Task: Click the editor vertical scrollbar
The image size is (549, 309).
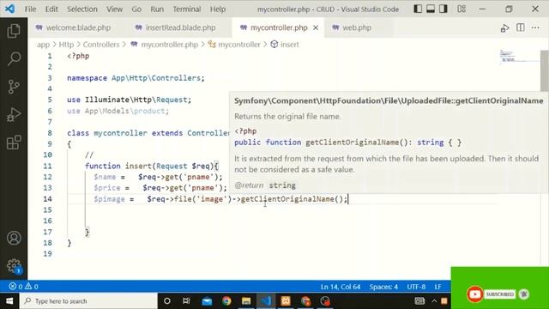Action: 545,71
